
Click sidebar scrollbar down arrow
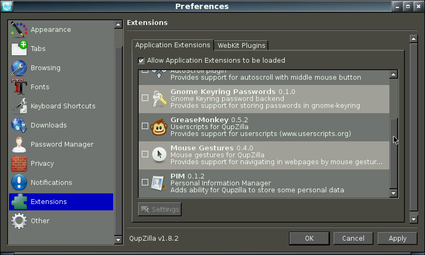118,240
